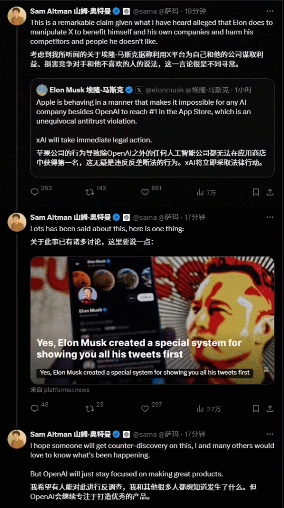284x508 pixels.
Task: Share the first tweet via the share icon
Action: pyautogui.click(x=270, y=192)
